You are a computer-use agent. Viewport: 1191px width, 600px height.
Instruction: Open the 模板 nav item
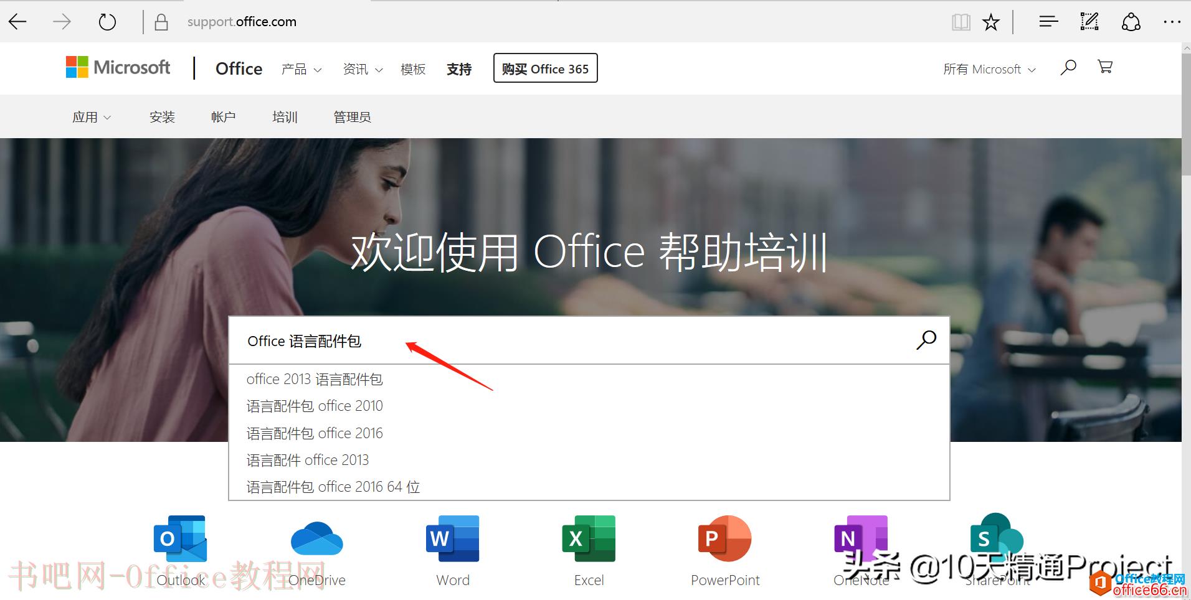pyautogui.click(x=413, y=69)
